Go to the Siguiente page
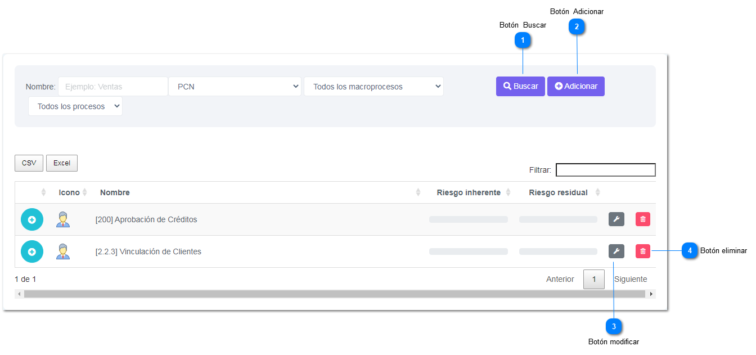756x355 pixels. 631,279
